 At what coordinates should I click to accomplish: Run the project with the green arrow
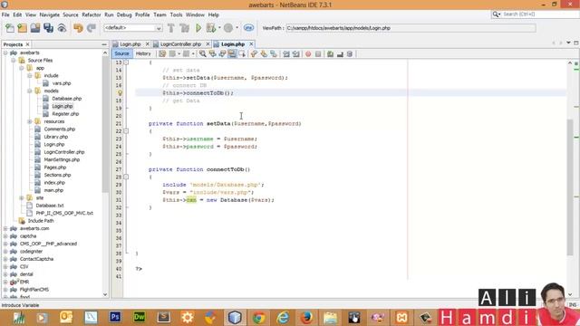coord(198,28)
